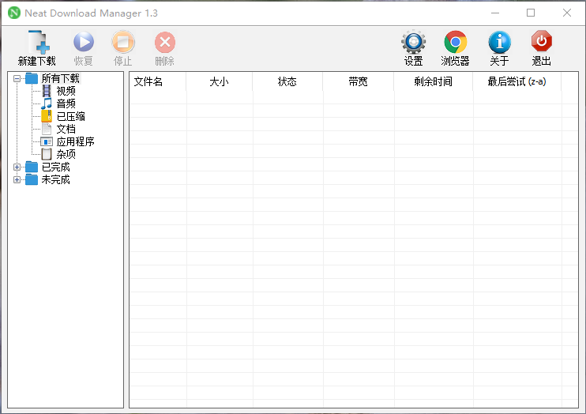Click the 恢复 (Resume) play icon

pyautogui.click(x=84, y=42)
